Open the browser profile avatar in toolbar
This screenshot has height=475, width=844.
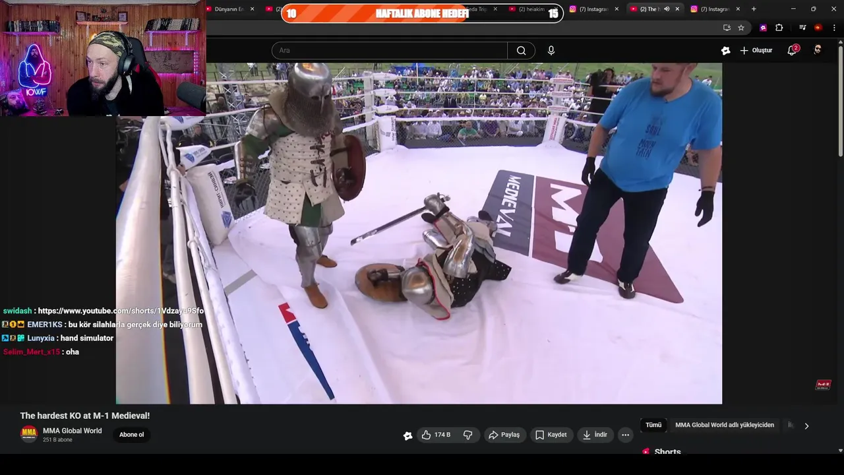coord(818,28)
